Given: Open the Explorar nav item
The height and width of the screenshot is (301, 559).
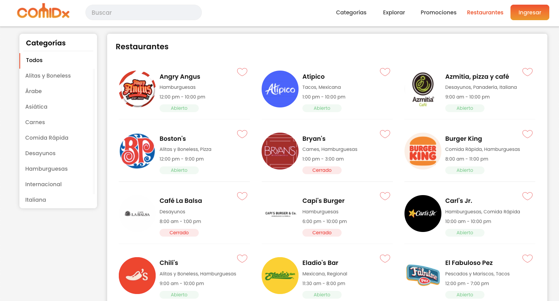Looking at the screenshot, I should pos(394,12).
